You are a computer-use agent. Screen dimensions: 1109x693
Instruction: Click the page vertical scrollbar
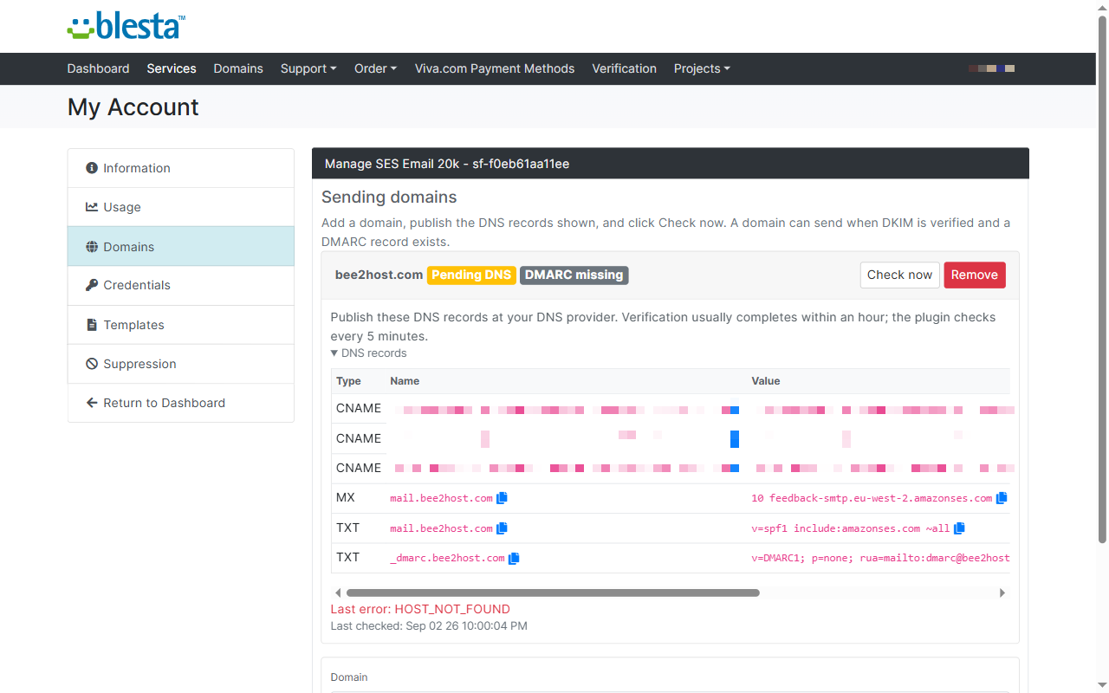coord(1103,279)
